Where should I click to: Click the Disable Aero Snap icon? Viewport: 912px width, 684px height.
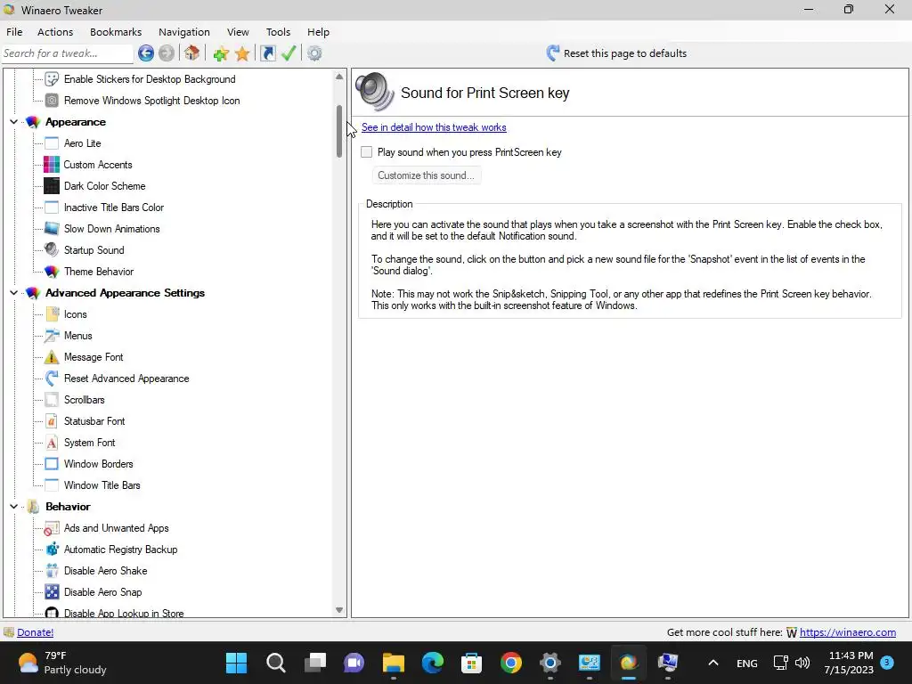52,592
